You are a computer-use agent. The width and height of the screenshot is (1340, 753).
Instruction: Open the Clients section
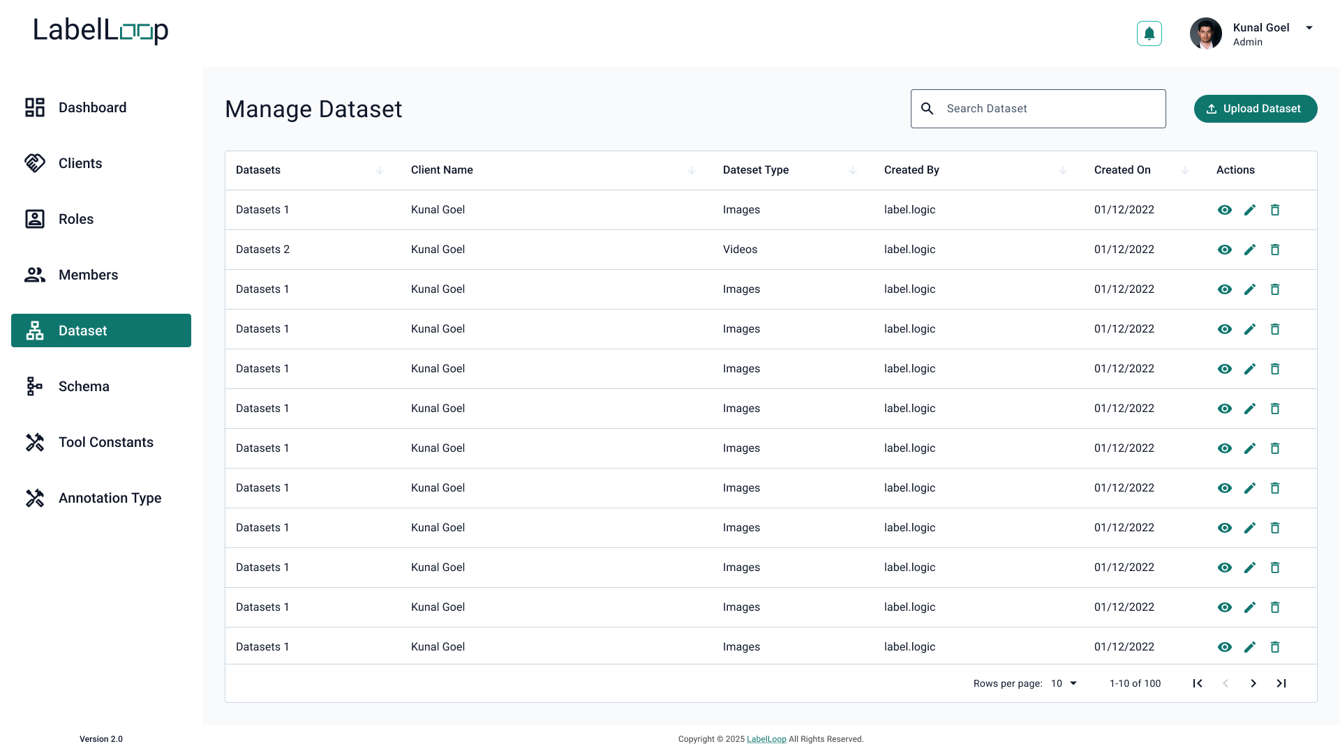[101, 163]
